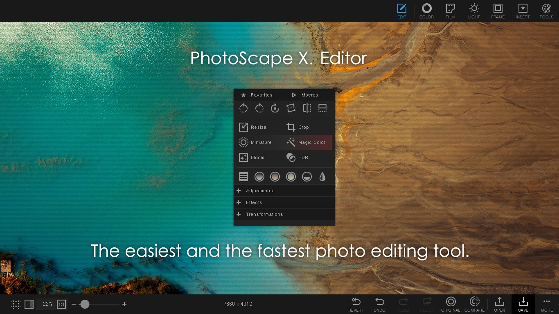
Task: Expand the Transformations section
Action: (x=284, y=214)
